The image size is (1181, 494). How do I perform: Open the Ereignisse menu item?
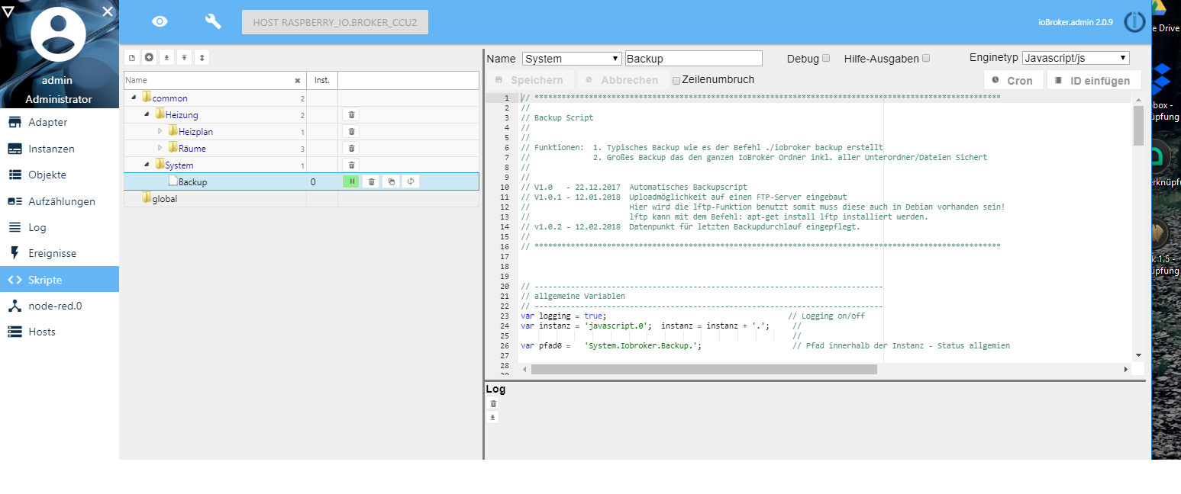pyautogui.click(x=60, y=253)
